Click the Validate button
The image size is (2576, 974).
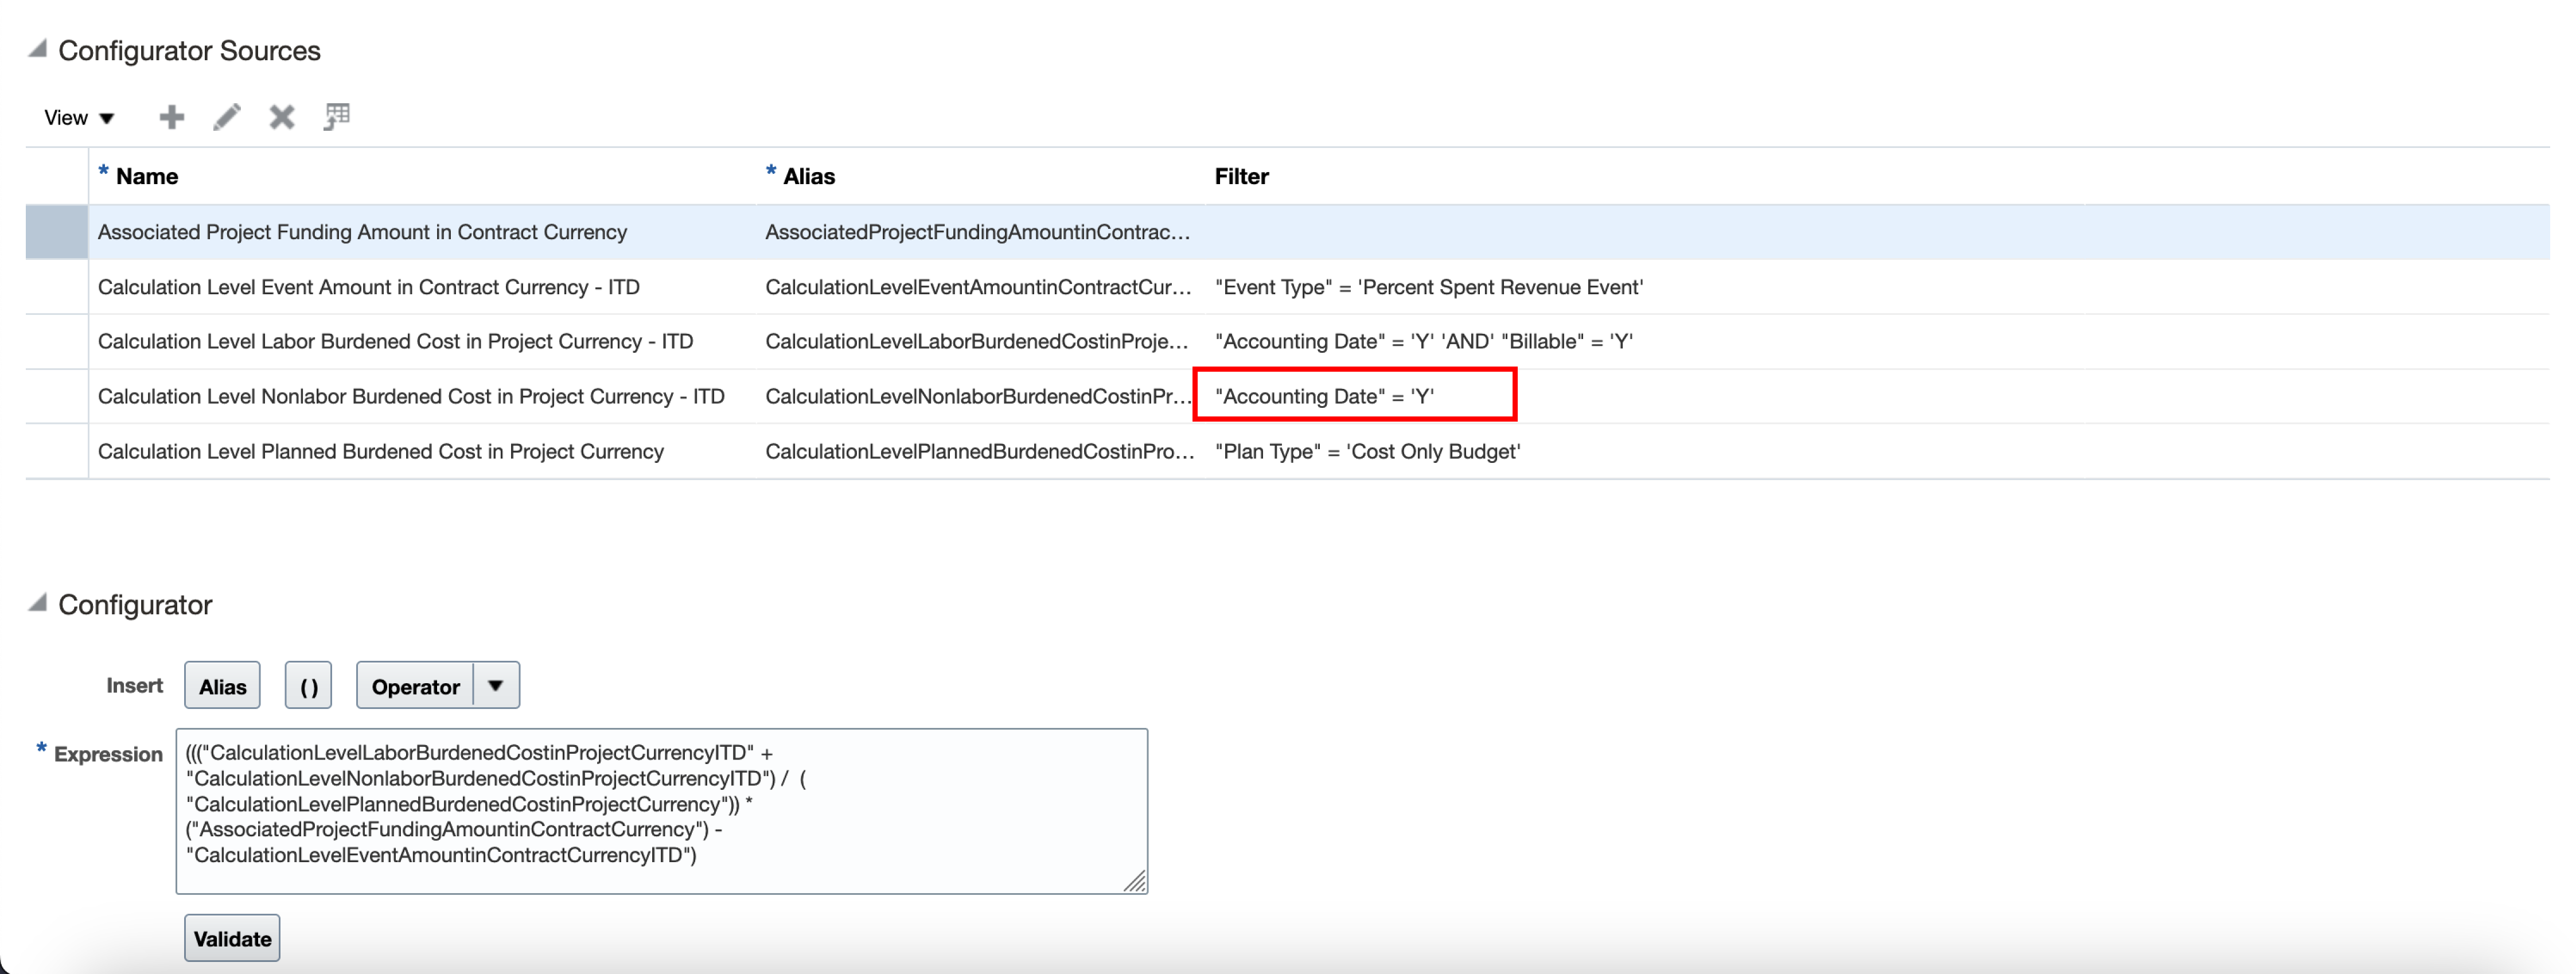[x=232, y=939]
